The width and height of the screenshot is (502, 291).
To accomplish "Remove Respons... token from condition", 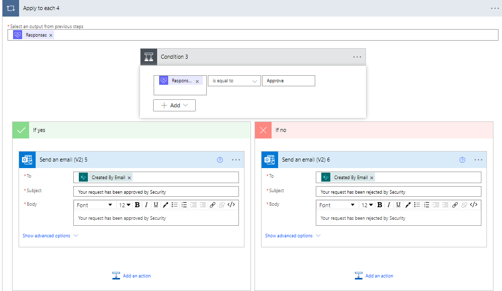I will [197, 81].
